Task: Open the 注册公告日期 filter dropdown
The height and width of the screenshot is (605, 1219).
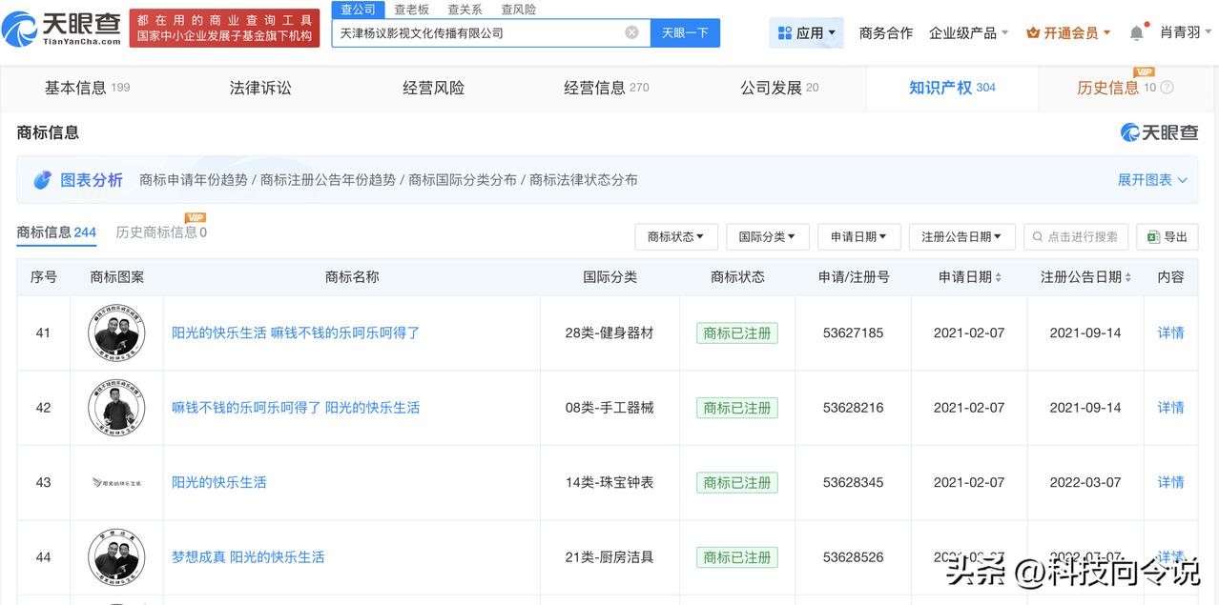Action: 961,237
